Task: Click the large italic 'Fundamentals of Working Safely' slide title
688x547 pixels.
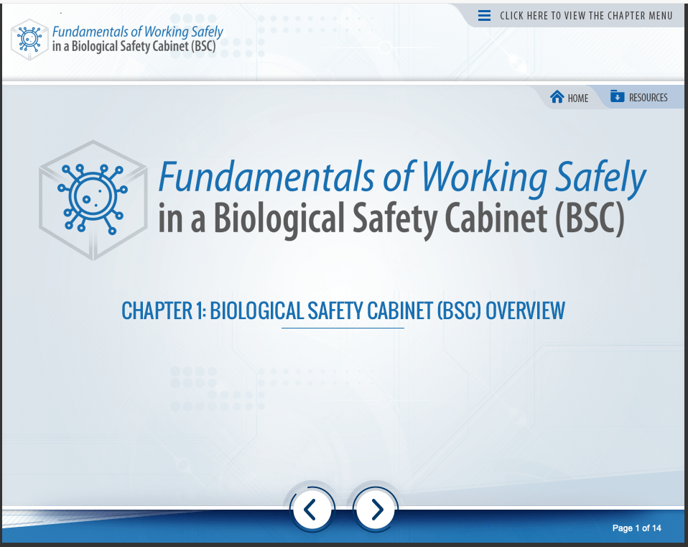Action: [x=401, y=176]
